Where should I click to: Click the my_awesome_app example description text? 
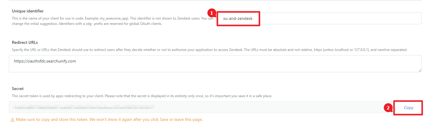point(112,18)
